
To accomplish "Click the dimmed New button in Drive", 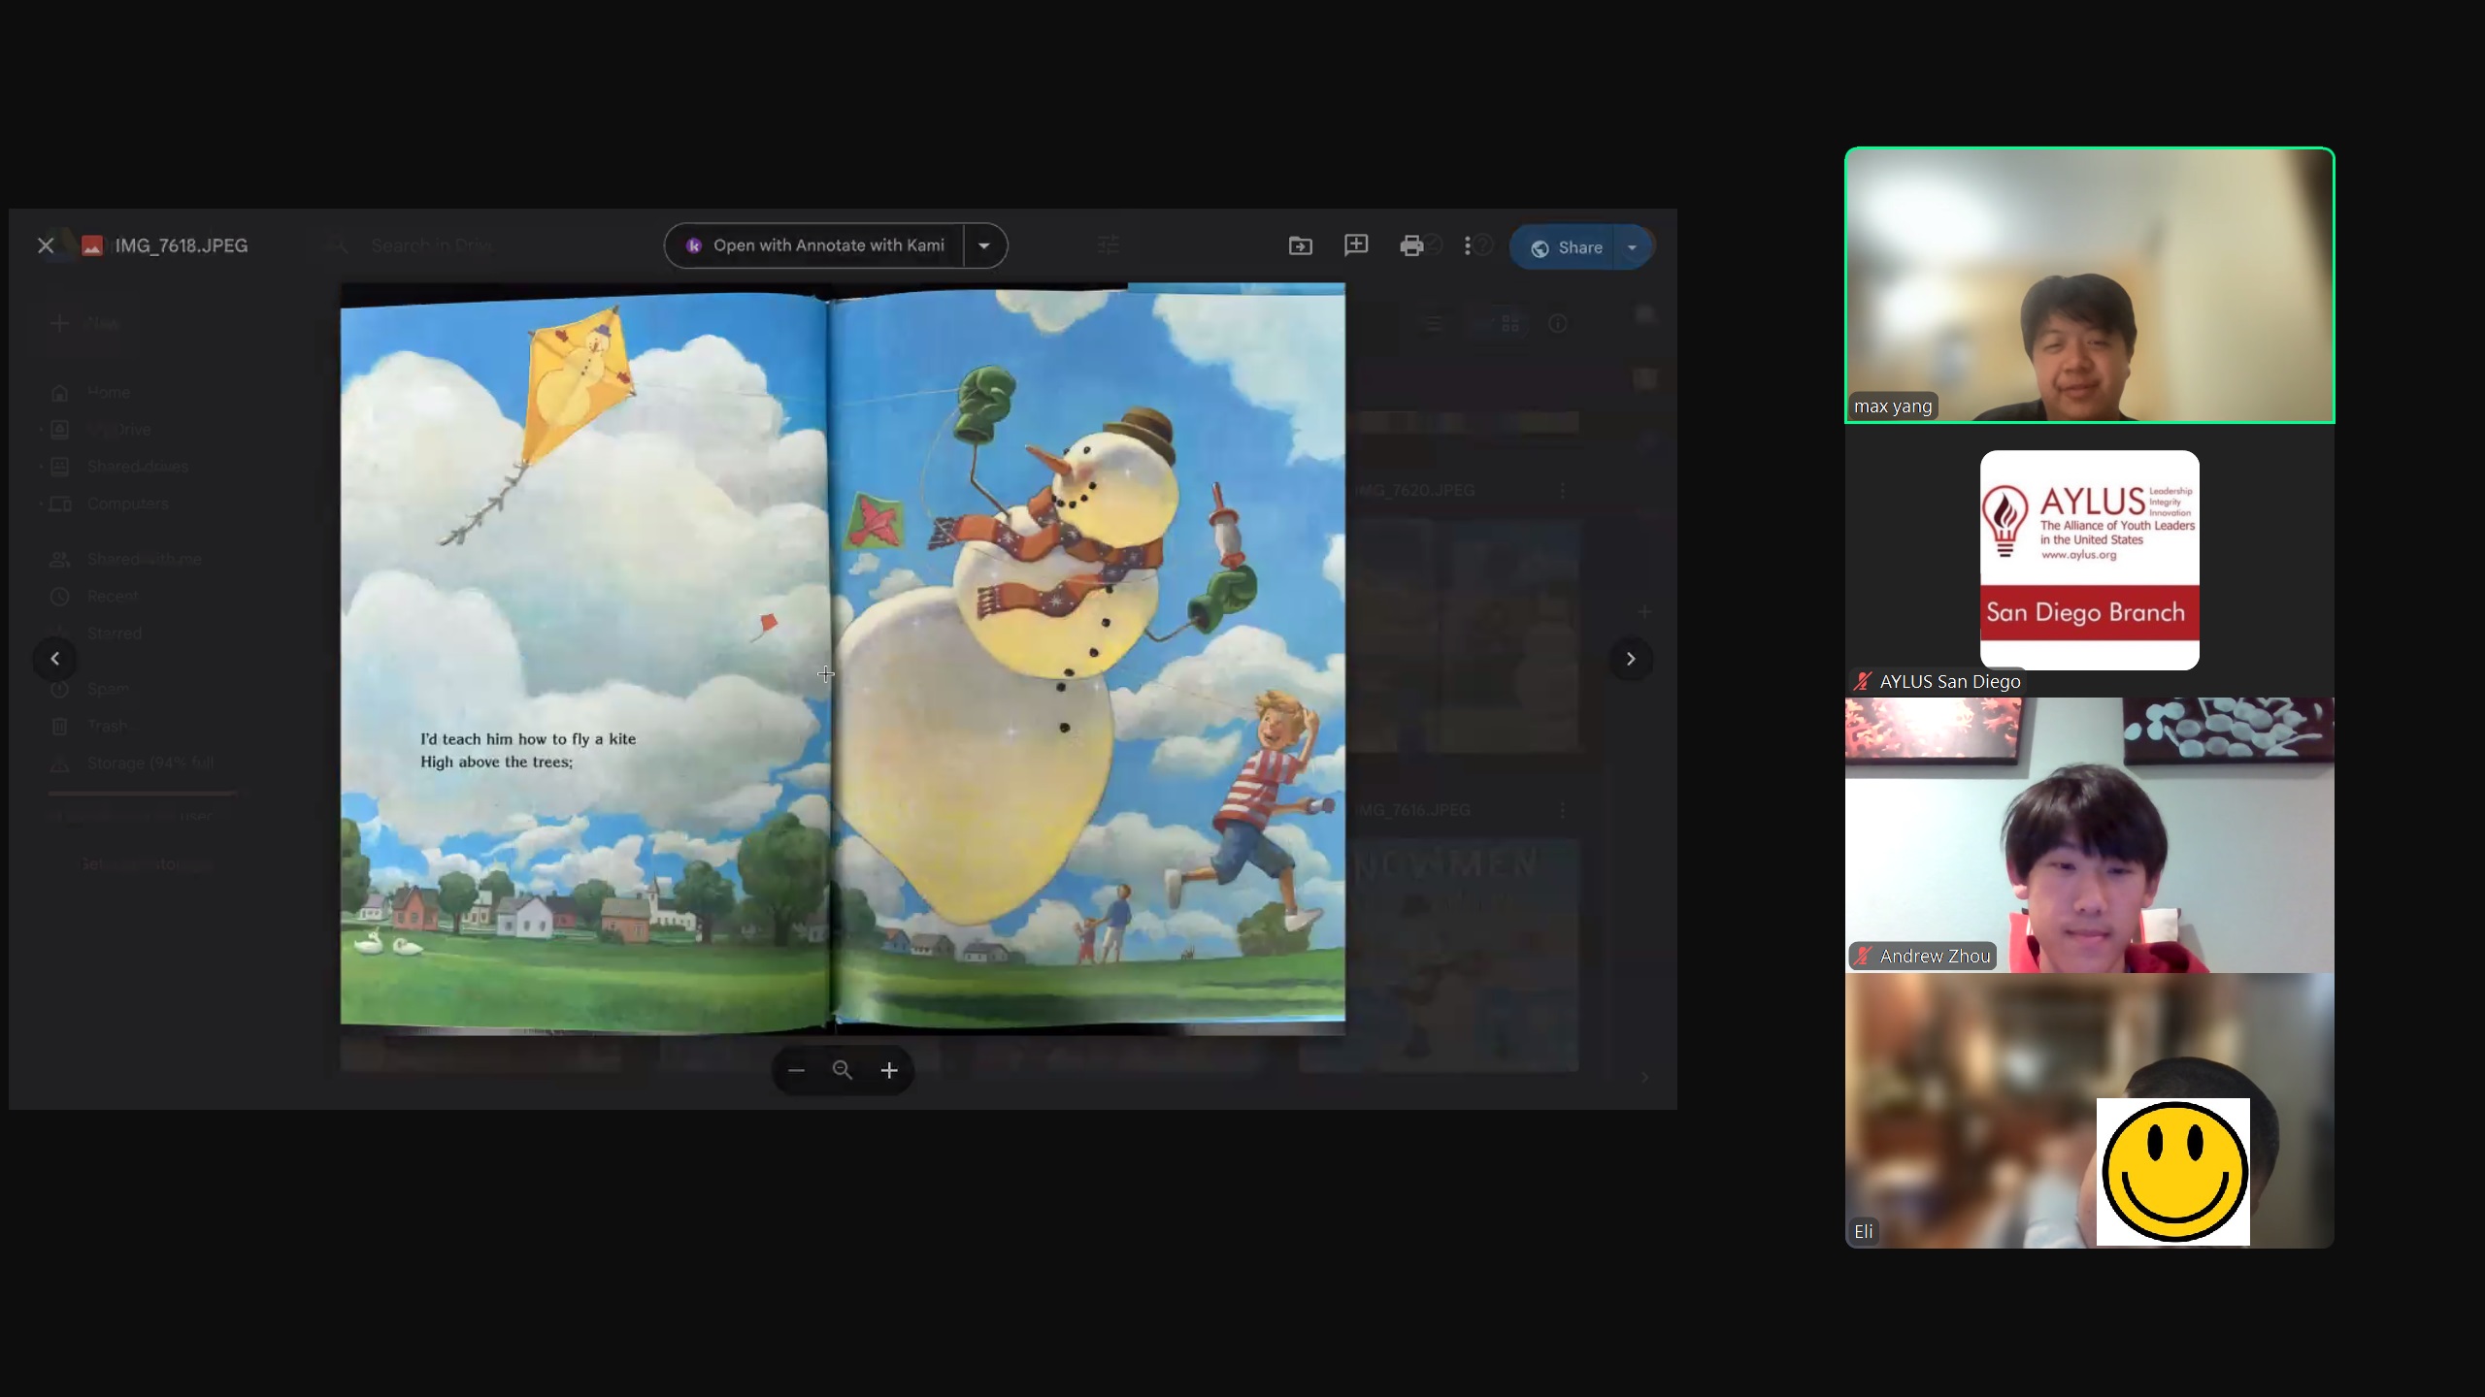I will [85, 323].
